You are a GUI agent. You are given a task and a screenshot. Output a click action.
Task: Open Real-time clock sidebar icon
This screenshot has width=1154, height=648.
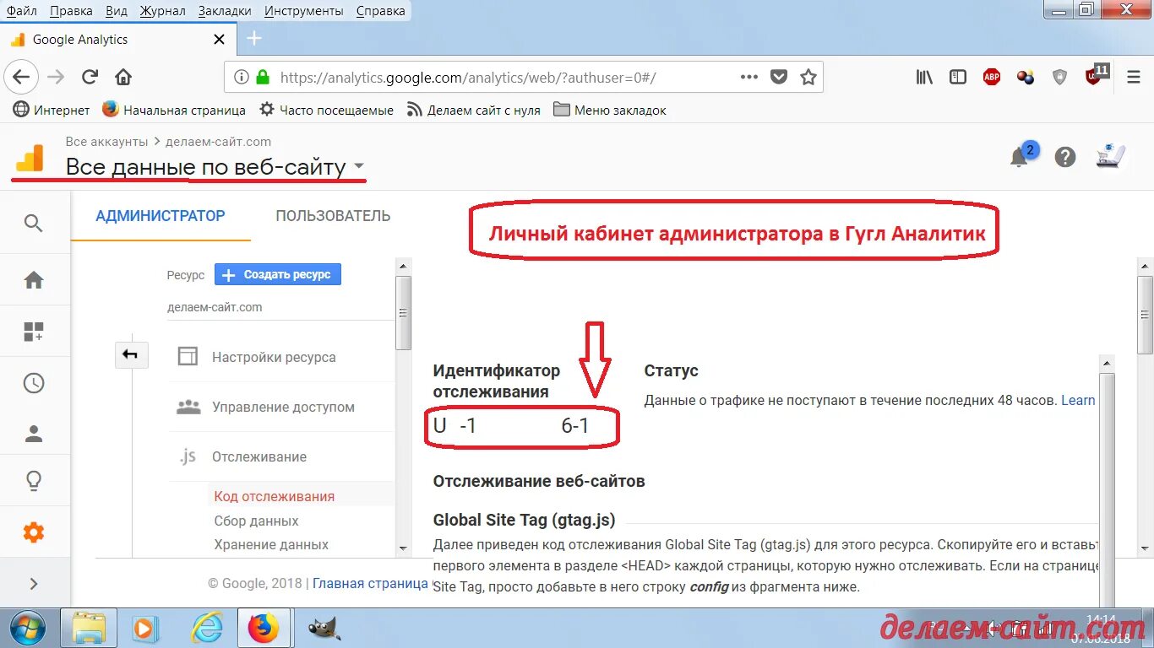pos(34,383)
